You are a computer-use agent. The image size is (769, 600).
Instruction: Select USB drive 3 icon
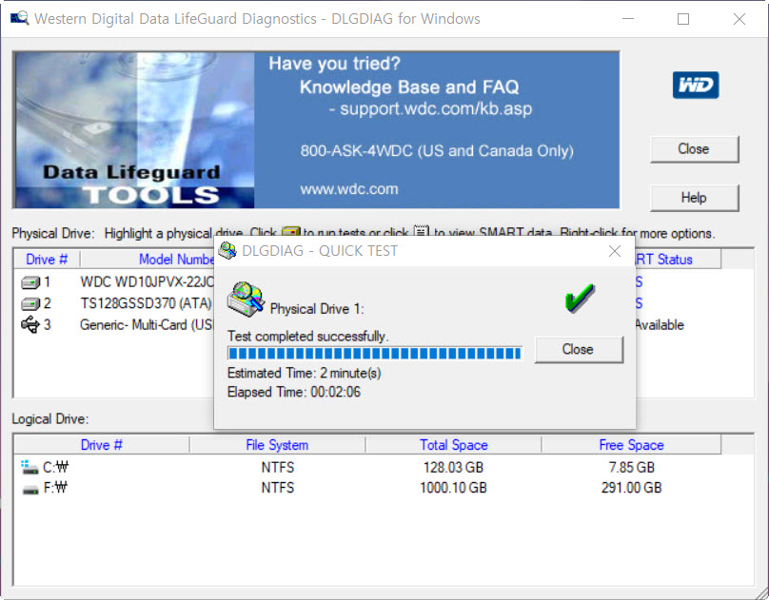pos(30,325)
